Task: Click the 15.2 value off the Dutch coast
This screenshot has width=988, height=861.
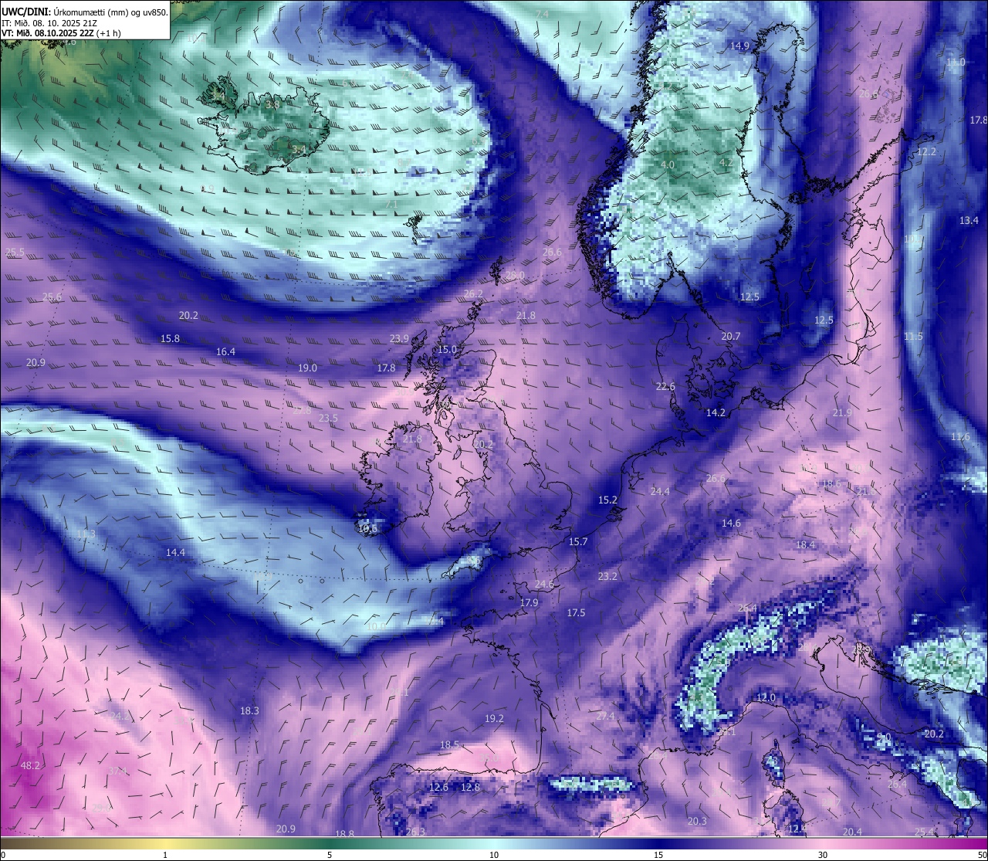Action: [x=608, y=500]
